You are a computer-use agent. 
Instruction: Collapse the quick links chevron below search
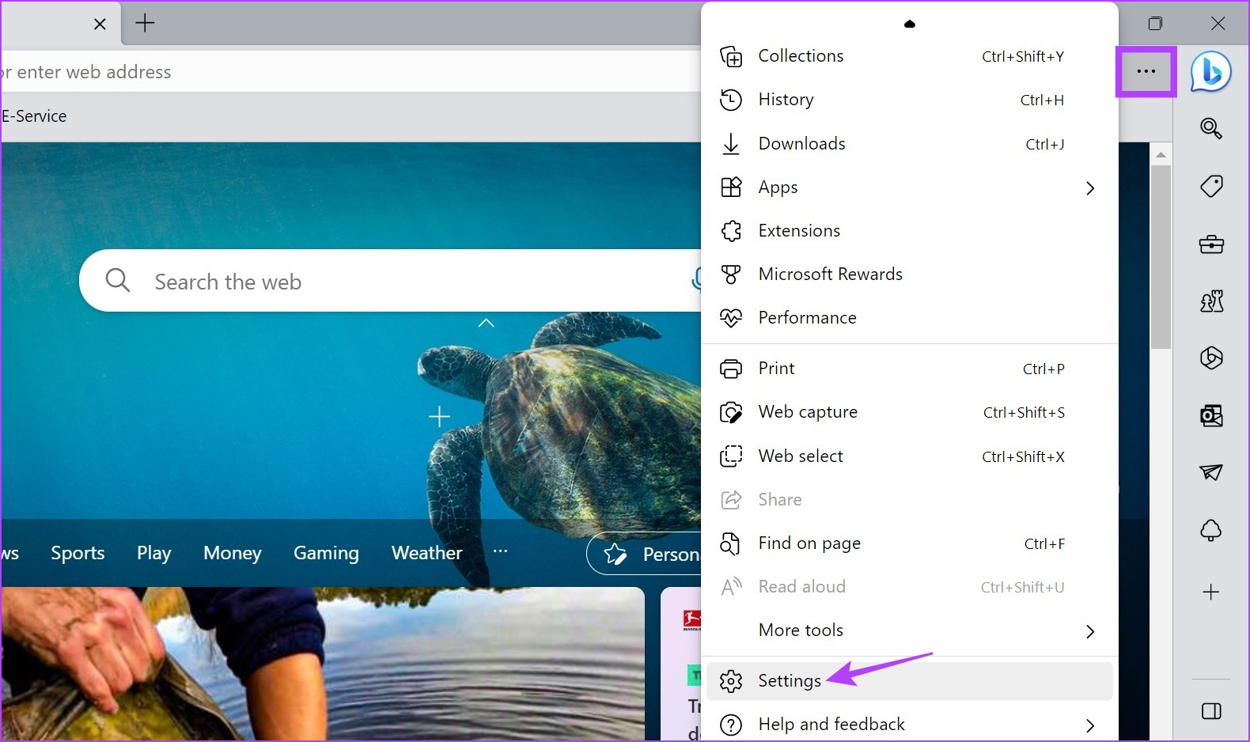[x=486, y=323]
